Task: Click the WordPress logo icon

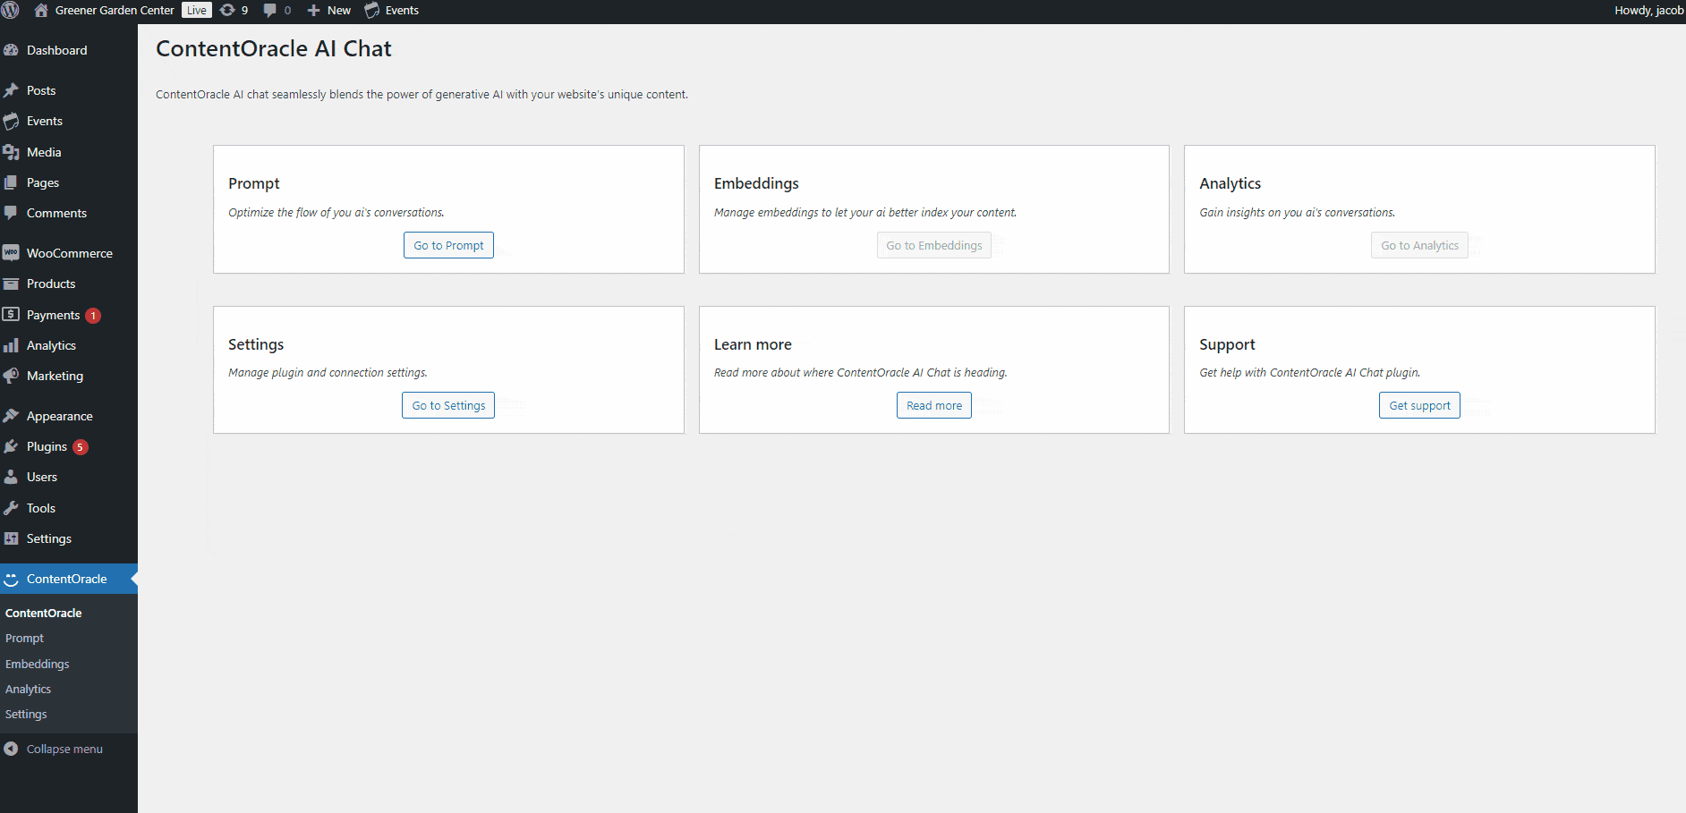Action: pos(11,11)
